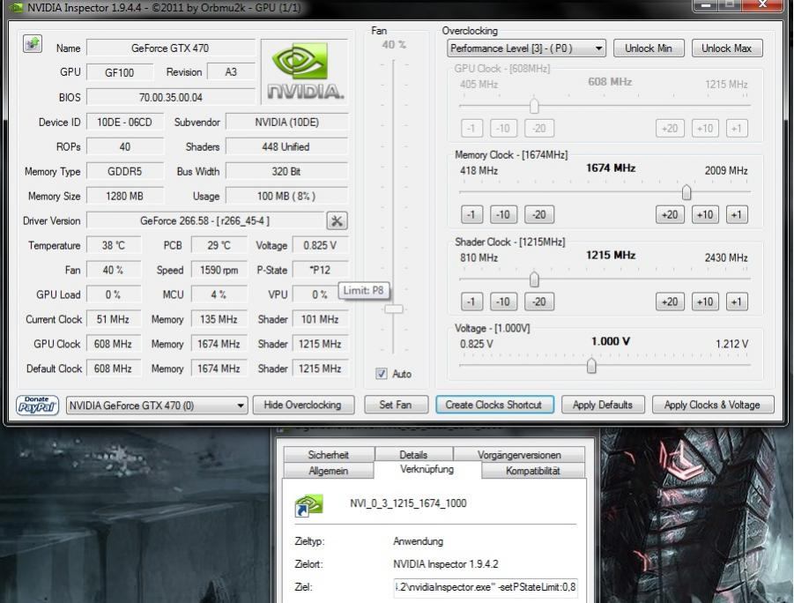Click the Unlock Max button
The width and height of the screenshot is (794, 603).
(x=727, y=48)
